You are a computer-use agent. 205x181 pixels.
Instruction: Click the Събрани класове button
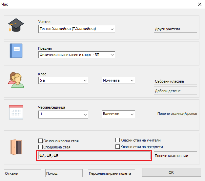click(175, 81)
